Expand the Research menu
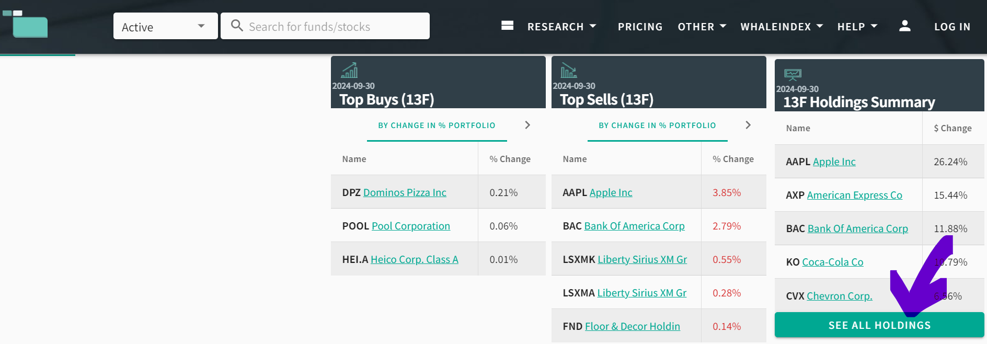This screenshot has height=344, width=987. [x=561, y=27]
